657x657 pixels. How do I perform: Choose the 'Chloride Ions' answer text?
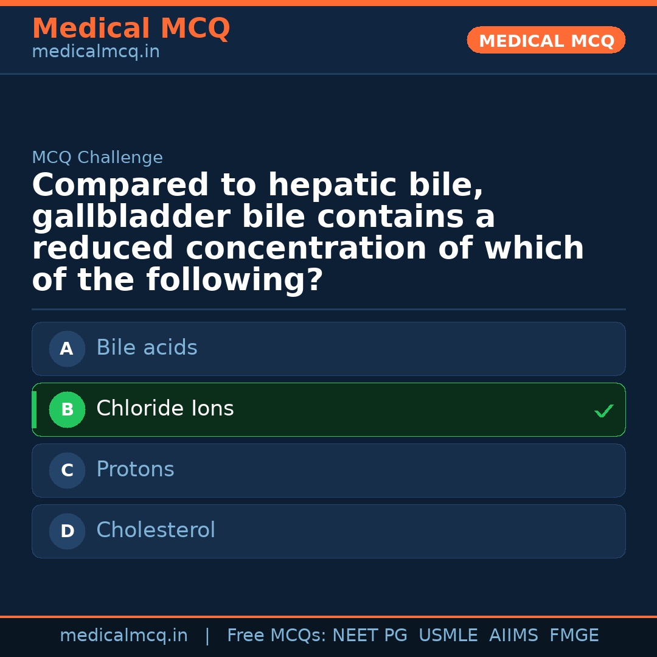pyautogui.click(x=165, y=409)
